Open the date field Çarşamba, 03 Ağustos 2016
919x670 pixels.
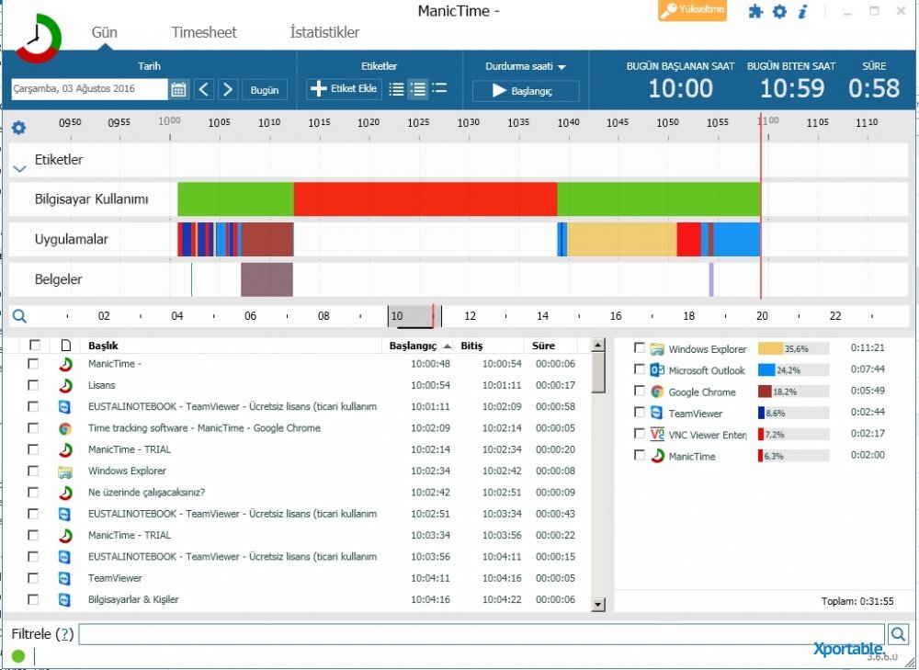point(89,89)
